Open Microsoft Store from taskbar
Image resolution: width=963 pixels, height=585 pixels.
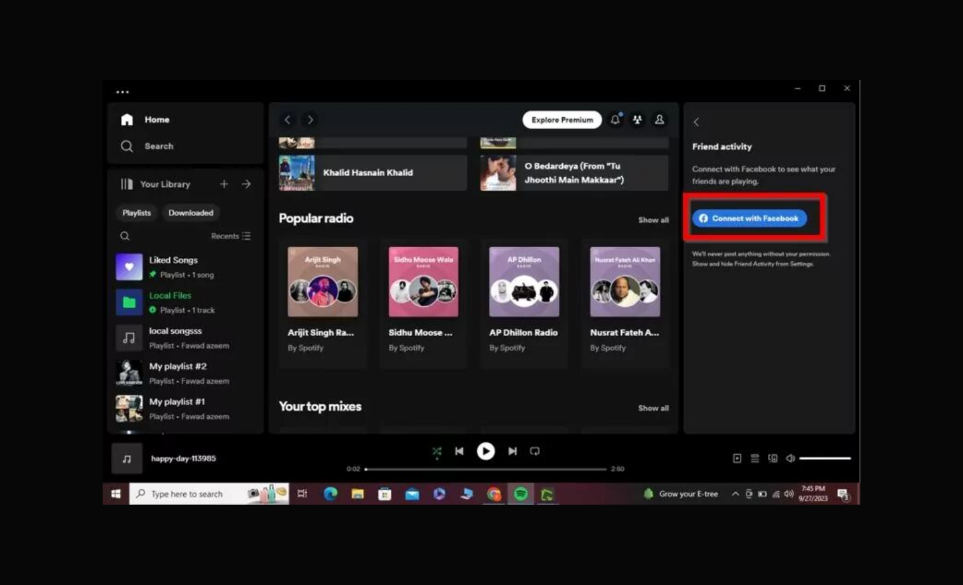(385, 494)
